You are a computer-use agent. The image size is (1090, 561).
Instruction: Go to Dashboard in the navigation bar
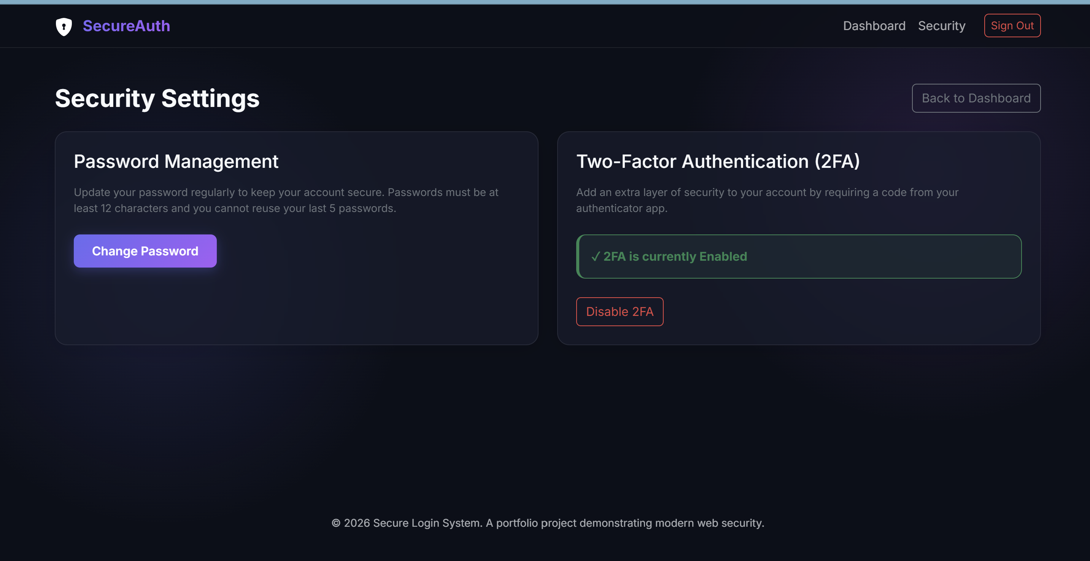click(874, 26)
